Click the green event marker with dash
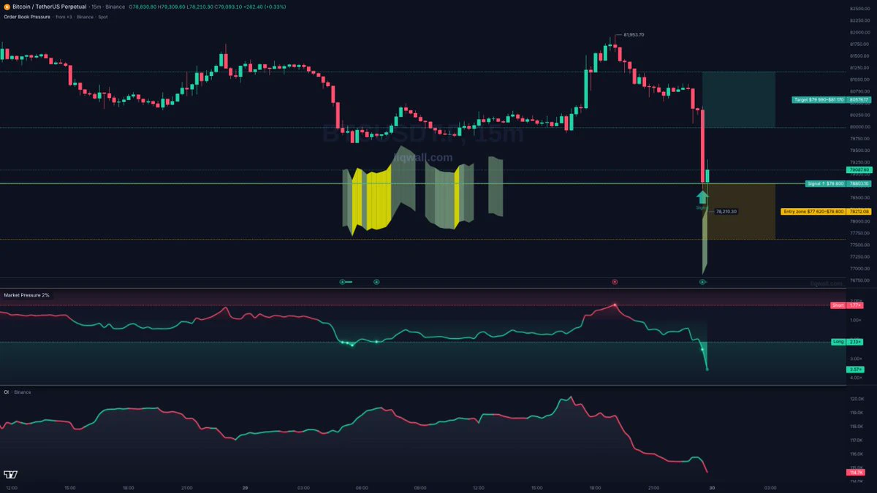This screenshot has height=493, width=877. pyautogui.click(x=345, y=281)
